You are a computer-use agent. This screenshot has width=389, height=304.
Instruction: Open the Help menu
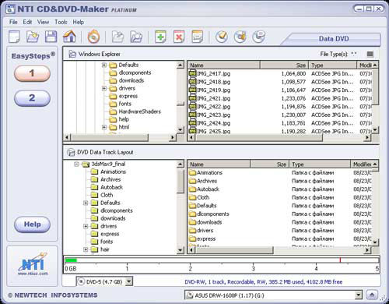pos(78,22)
